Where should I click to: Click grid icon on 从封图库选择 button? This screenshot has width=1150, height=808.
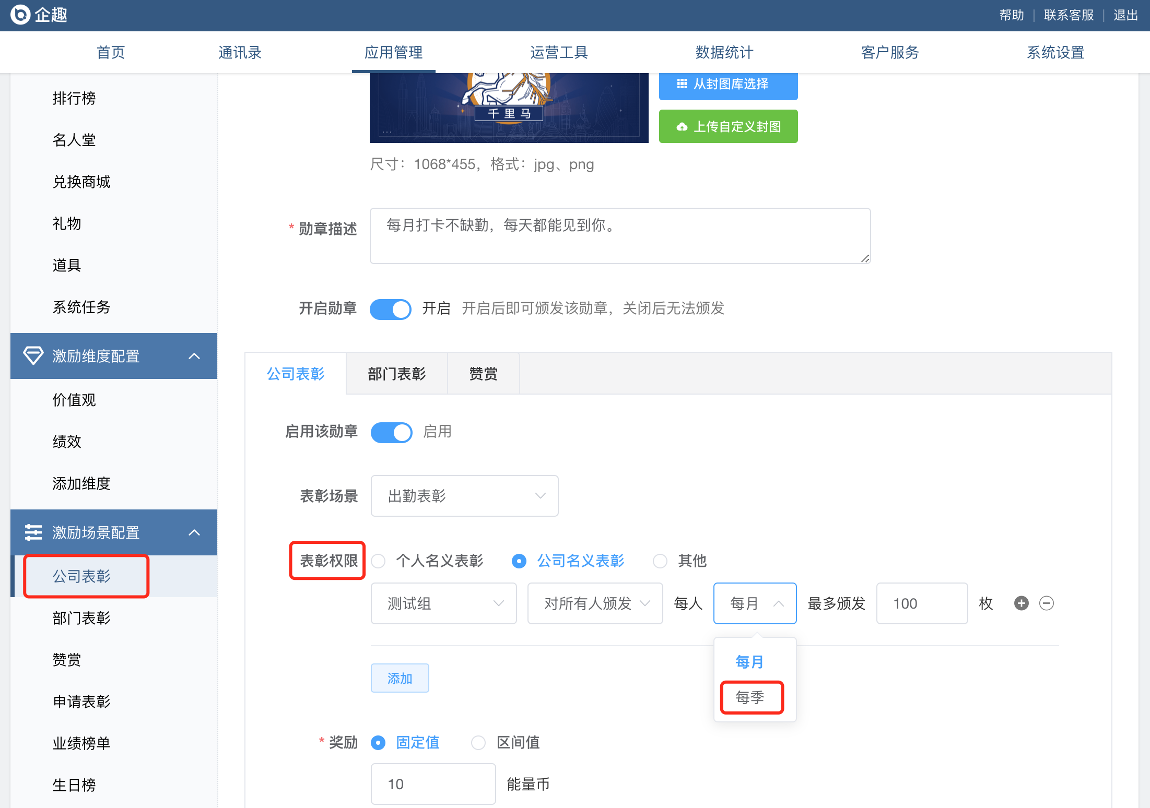click(682, 84)
